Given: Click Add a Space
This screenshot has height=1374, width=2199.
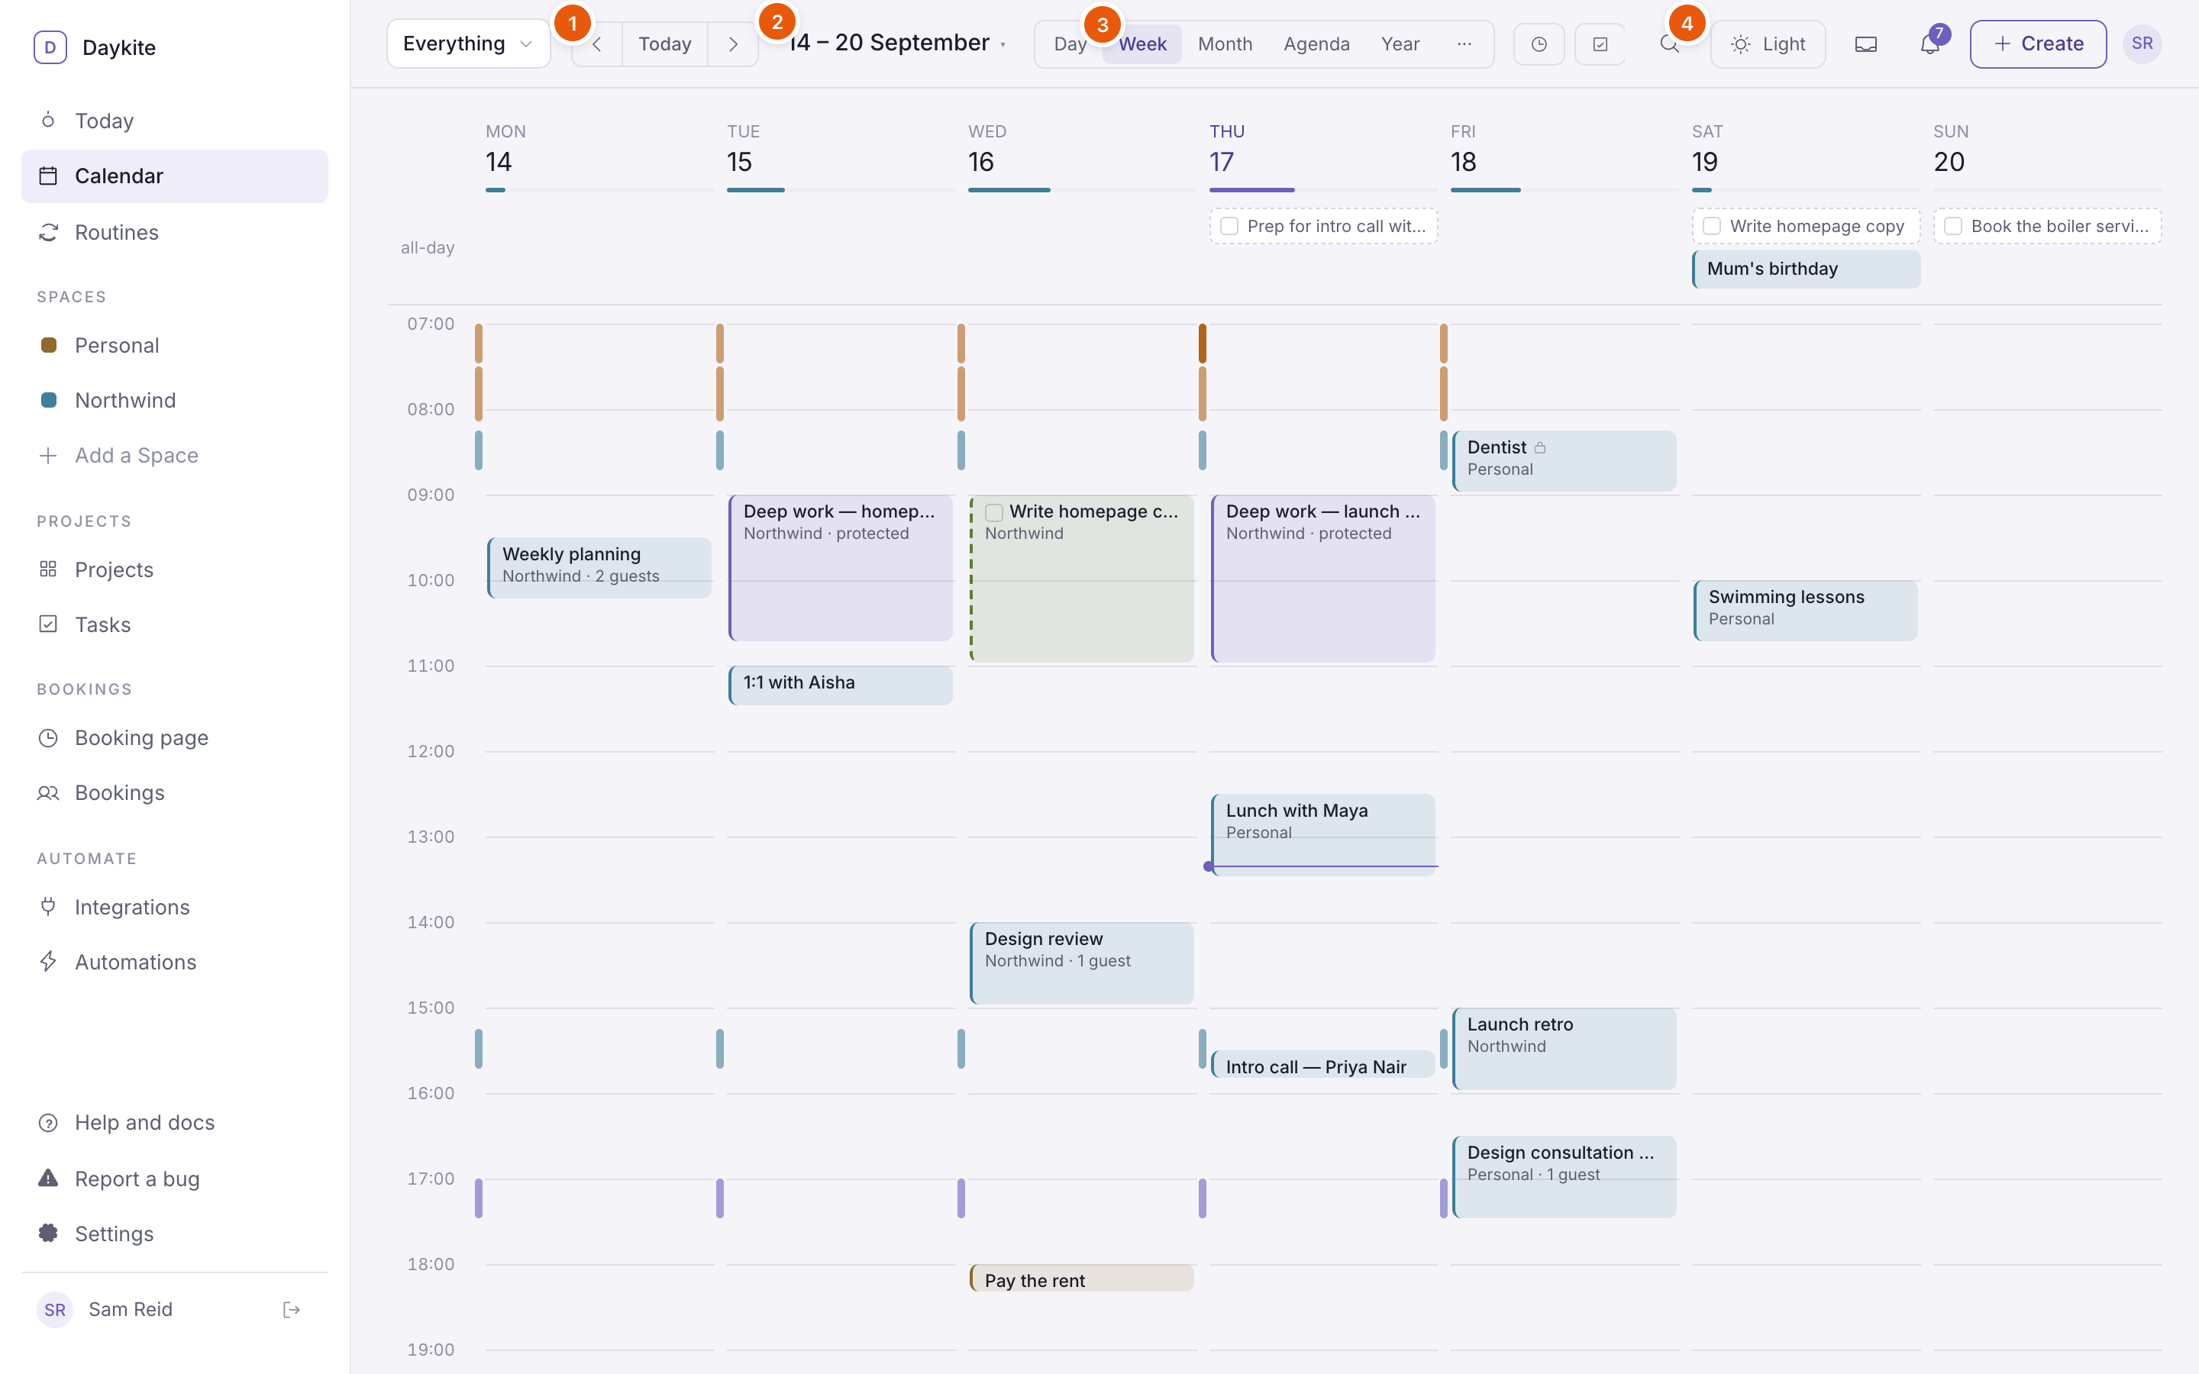Looking at the screenshot, I should click(x=174, y=455).
